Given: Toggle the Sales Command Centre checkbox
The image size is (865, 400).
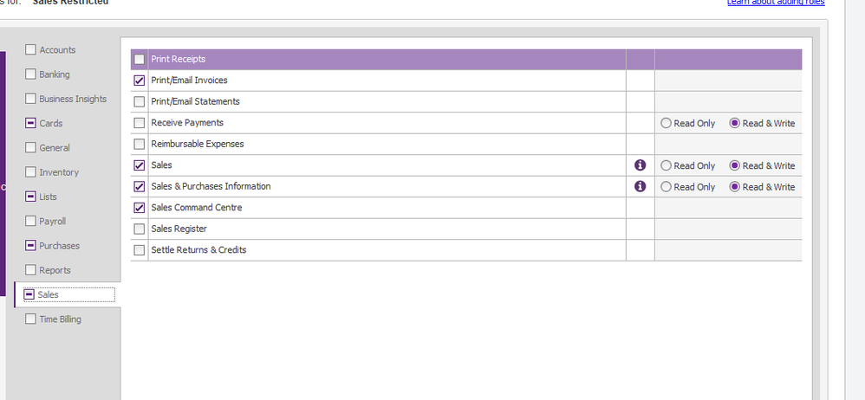Looking at the screenshot, I should pos(140,208).
